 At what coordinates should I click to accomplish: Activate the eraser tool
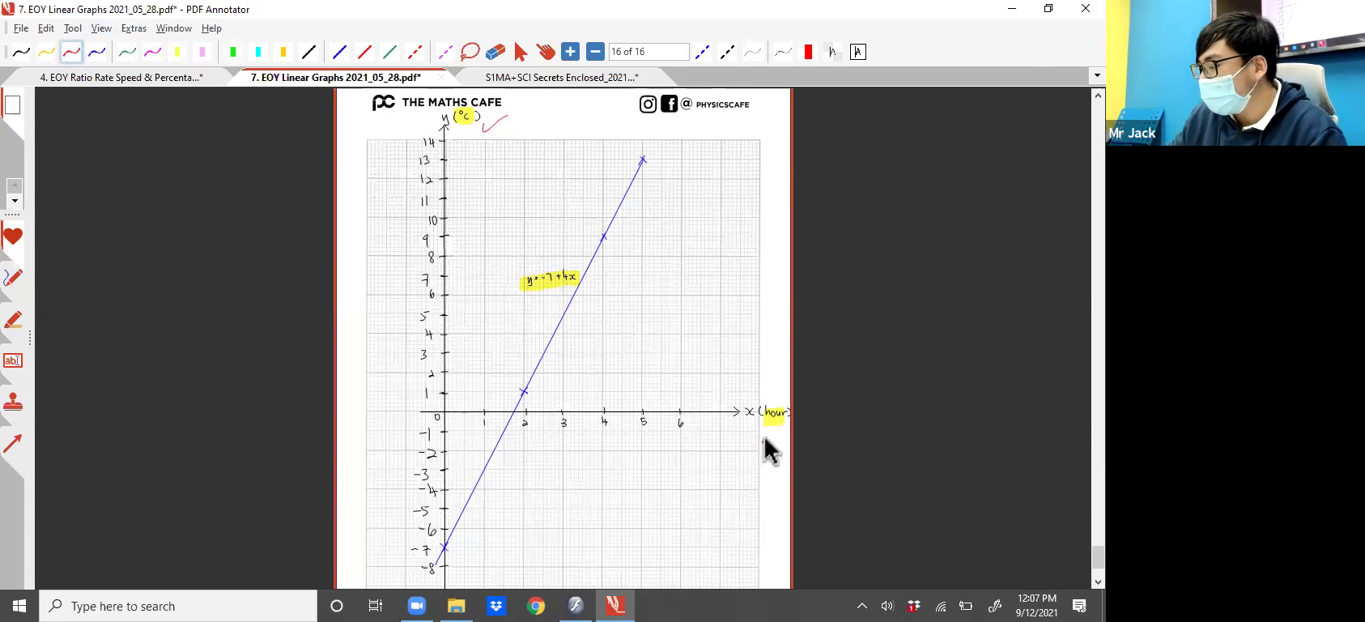(x=495, y=52)
